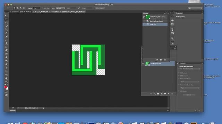This screenshot has width=222, height=124.
Task: Add layer style fx icon
Action: [x=154, y=94]
